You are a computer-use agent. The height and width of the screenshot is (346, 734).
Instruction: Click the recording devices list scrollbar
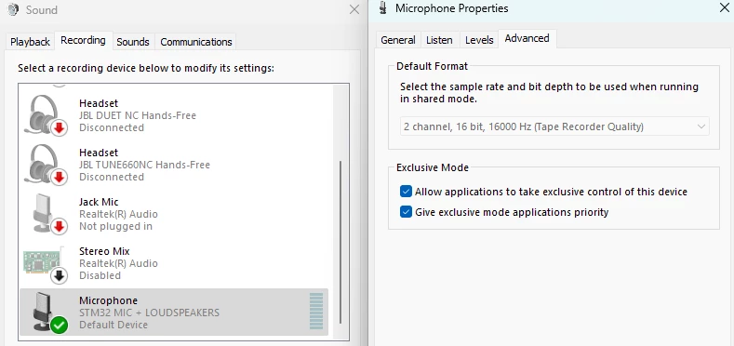340,242
